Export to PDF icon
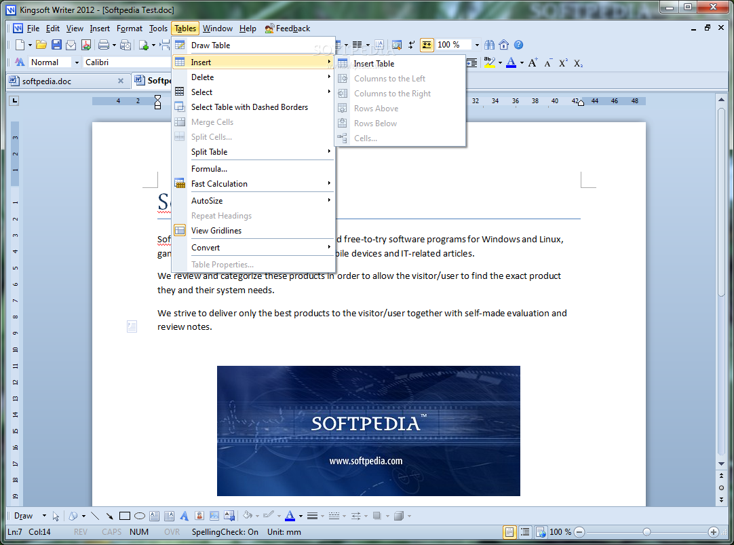Image resolution: width=734 pixels, height=545 pixels. (x=86, y=45)
